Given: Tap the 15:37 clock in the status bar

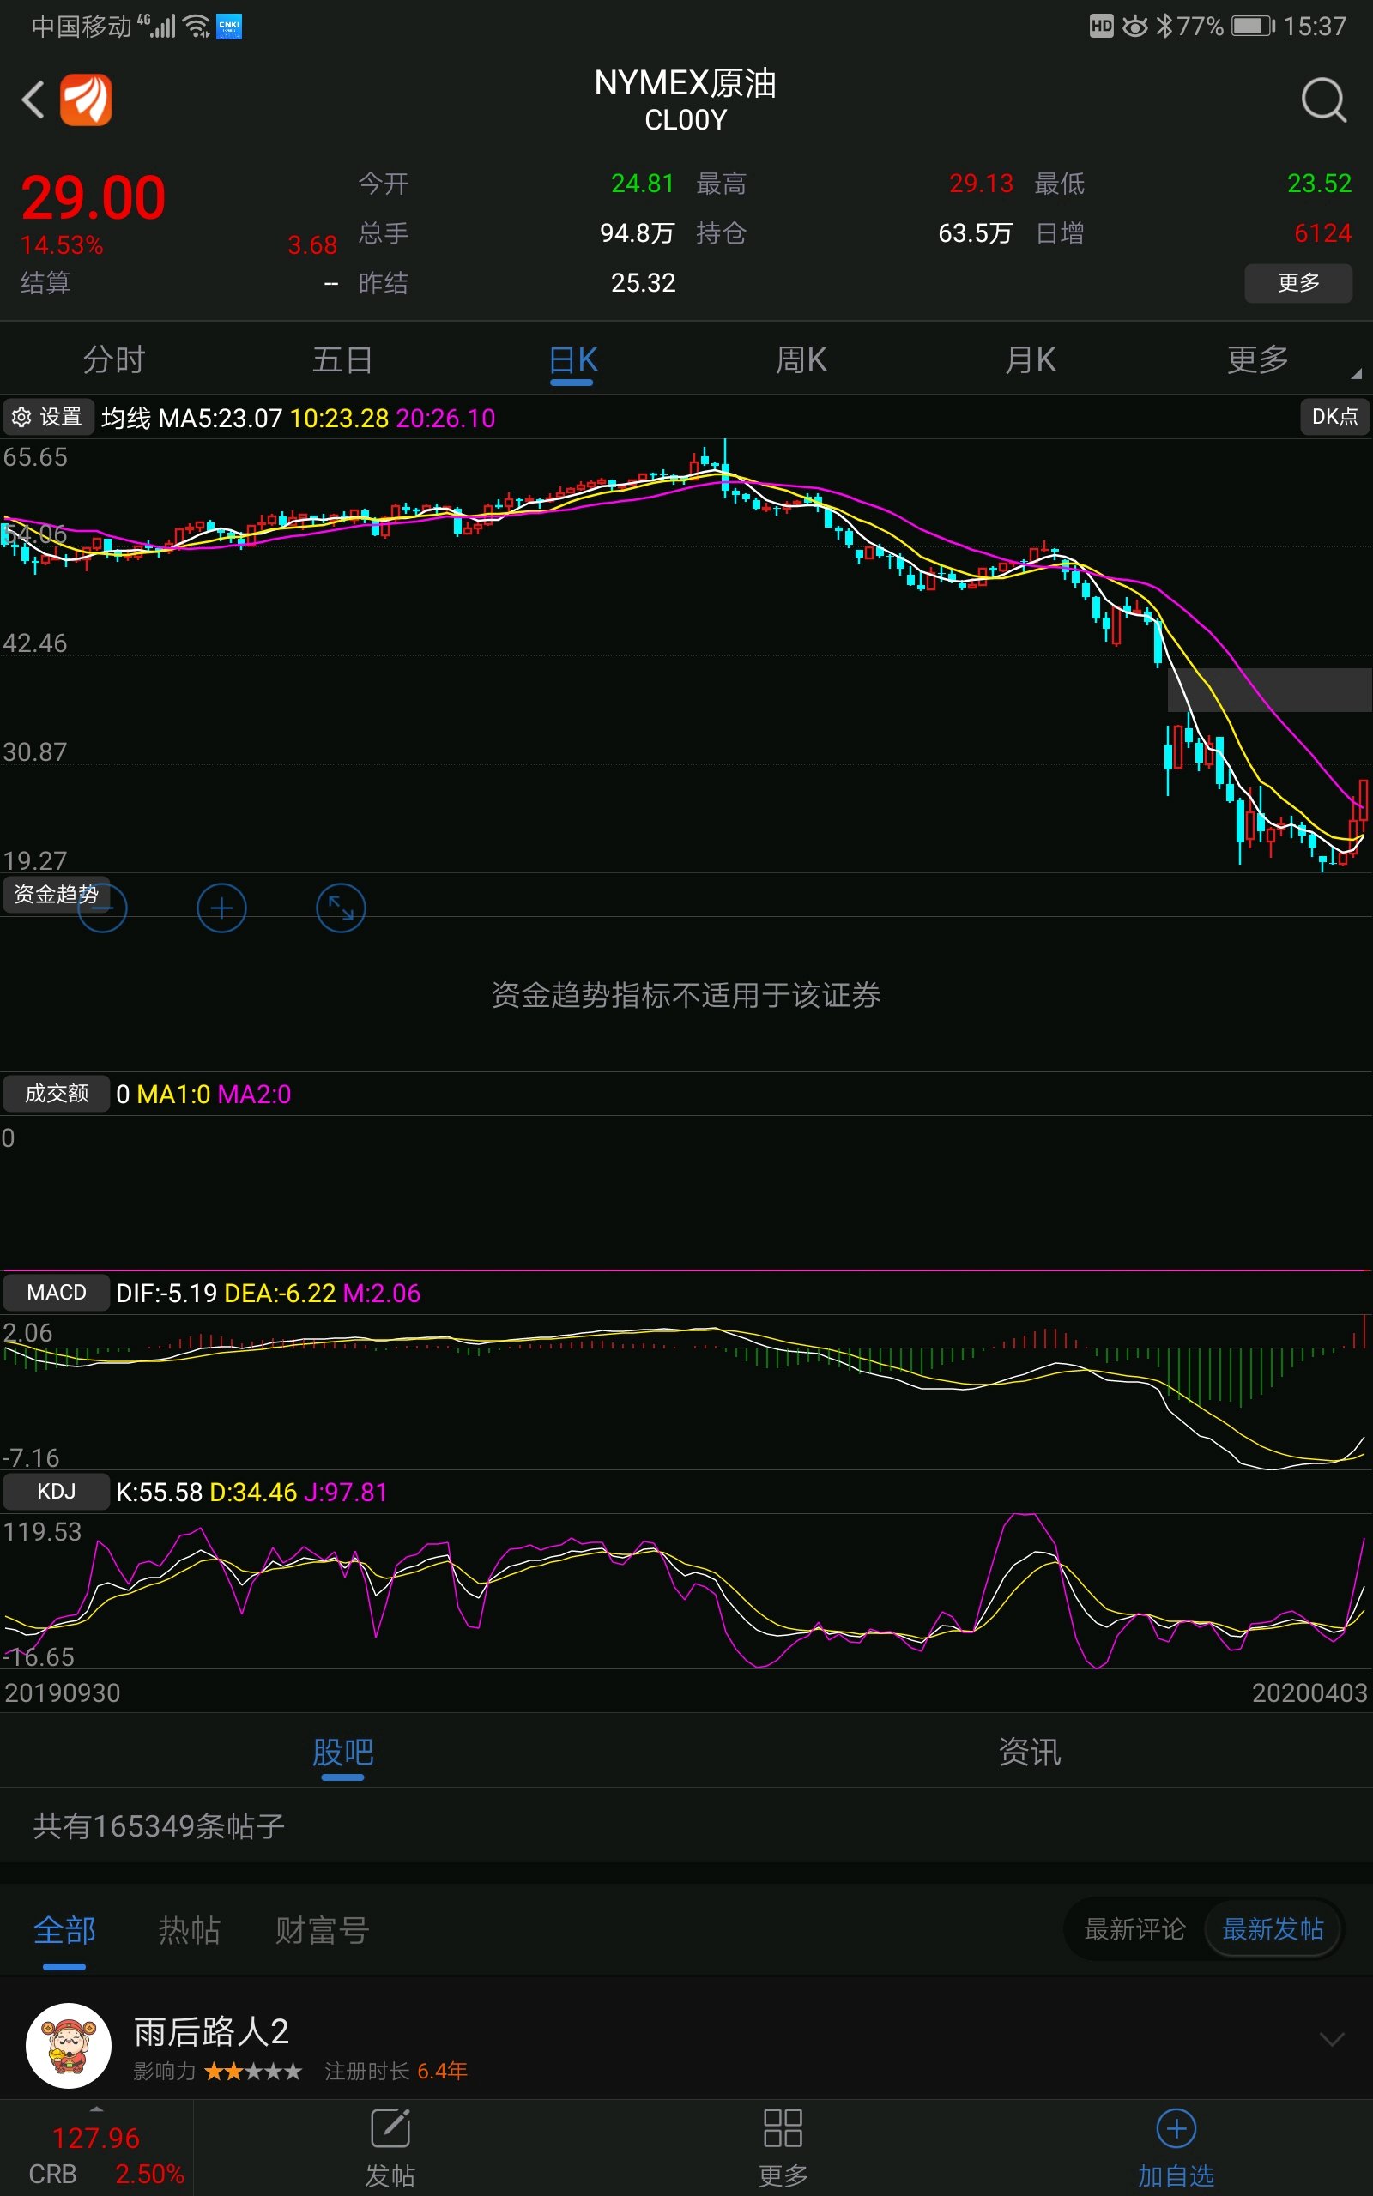Looking at the screenshot, I should [x=1314, y=27].
